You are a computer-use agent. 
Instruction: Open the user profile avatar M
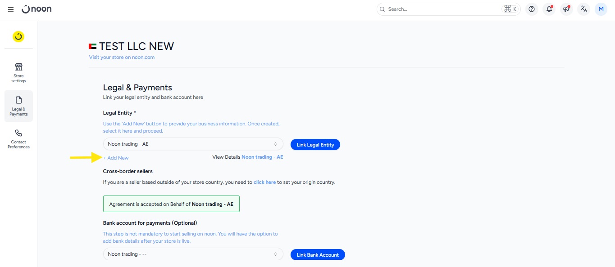[601, 9]
